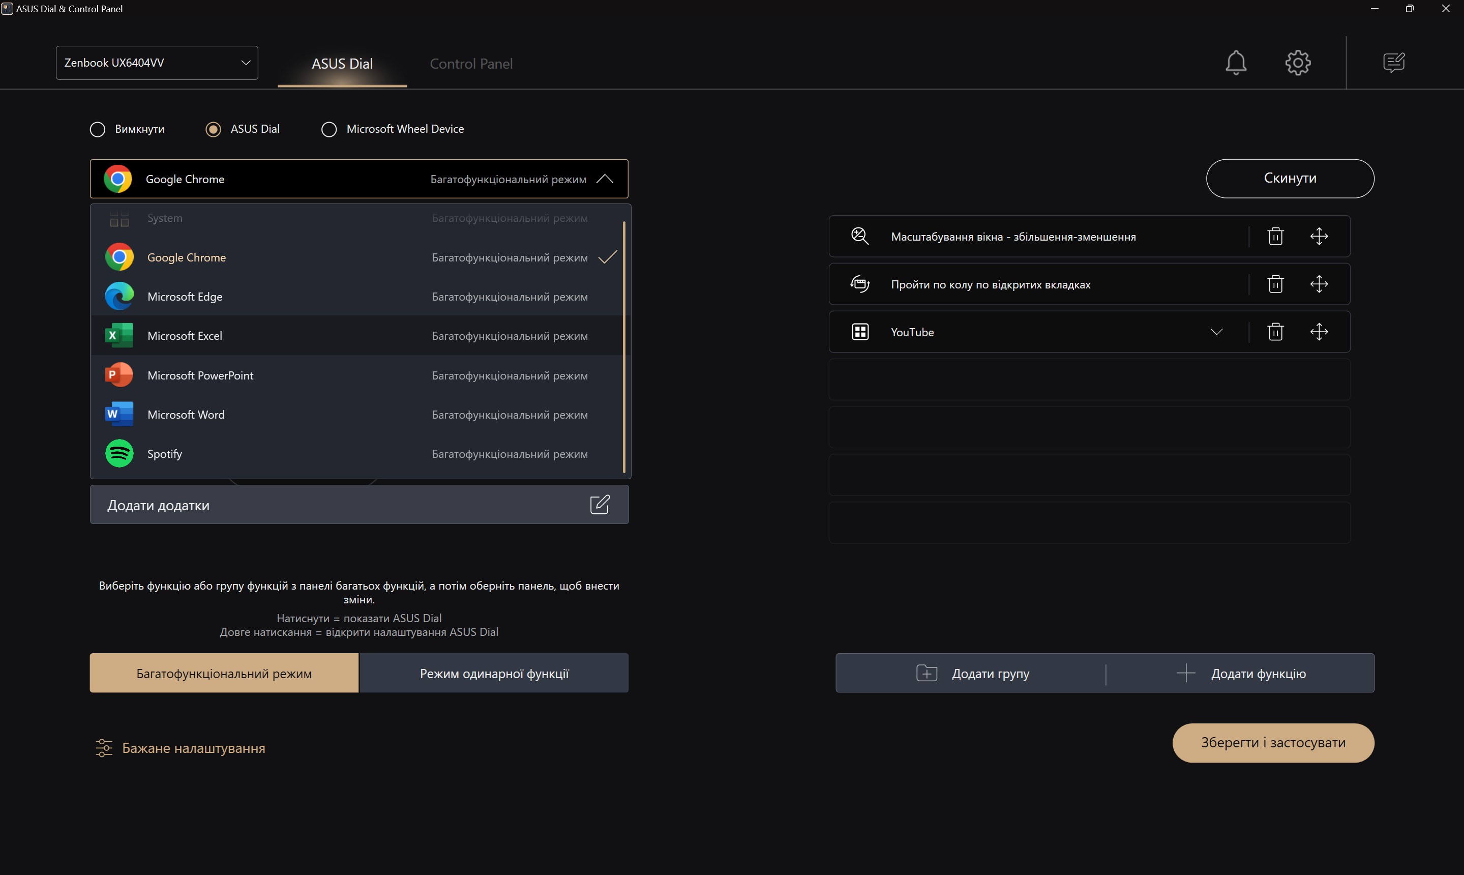Select the ASUS Dial radio option
This screenshot has width=1464, height=875.
point(214,129)
